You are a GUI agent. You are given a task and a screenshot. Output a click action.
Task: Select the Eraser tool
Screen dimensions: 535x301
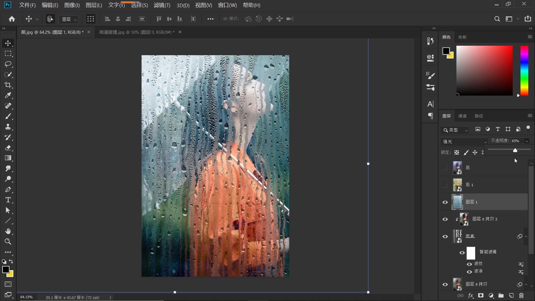pos(8,148)
